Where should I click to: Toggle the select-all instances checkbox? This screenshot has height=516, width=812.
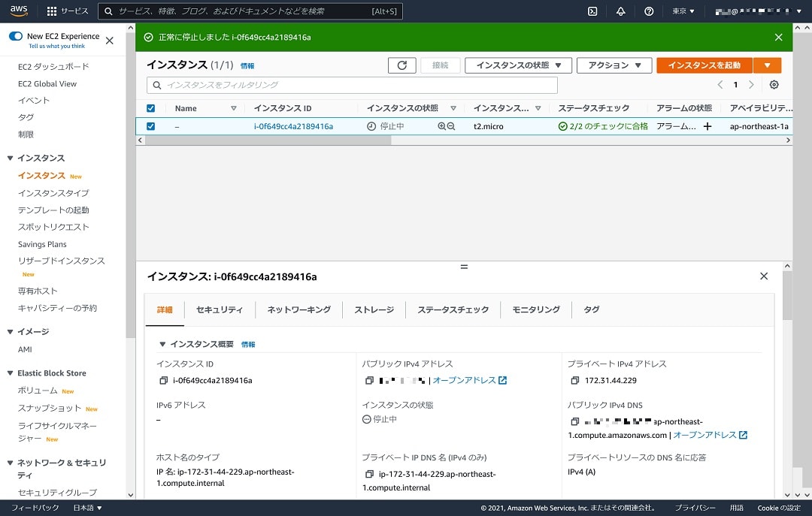(x=150, y=108)
